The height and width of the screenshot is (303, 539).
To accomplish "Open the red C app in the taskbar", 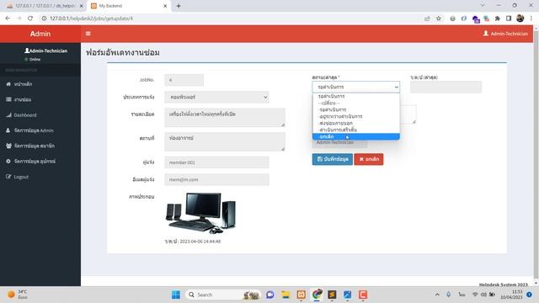I will [363, 295].
